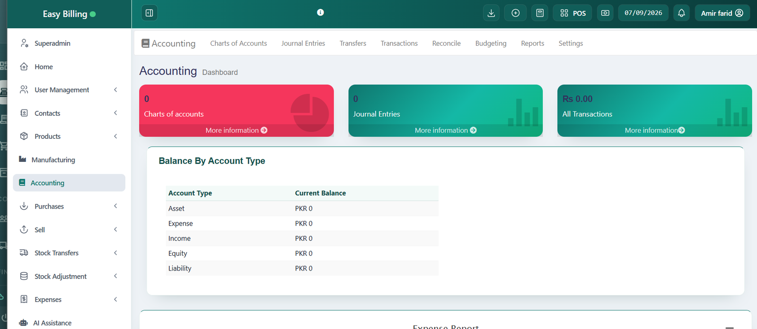
Task: Toggle the sidebar collapse icon
Action: pyautogui.click(x=150, y=13)
